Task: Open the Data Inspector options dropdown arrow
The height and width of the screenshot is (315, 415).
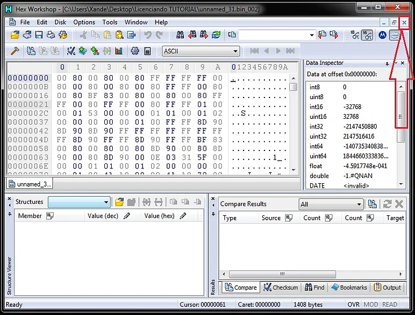Action: (x=396, y=63)
